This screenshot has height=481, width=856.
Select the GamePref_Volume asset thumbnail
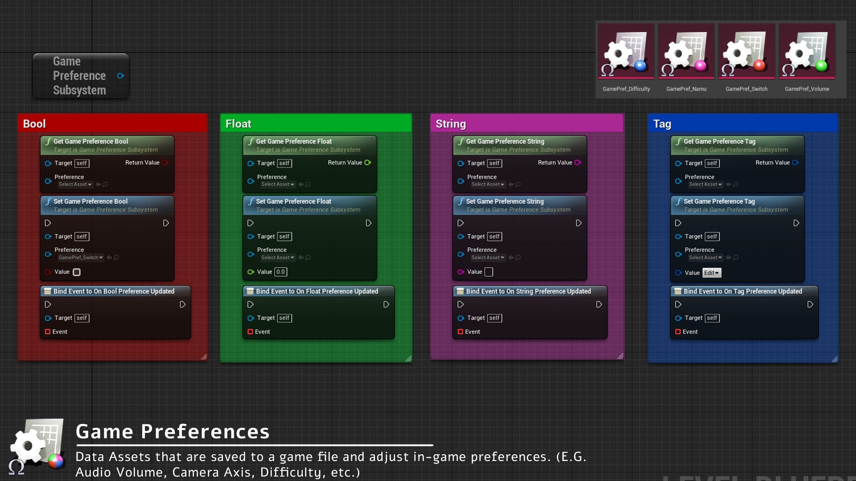(x=807, y=52)
